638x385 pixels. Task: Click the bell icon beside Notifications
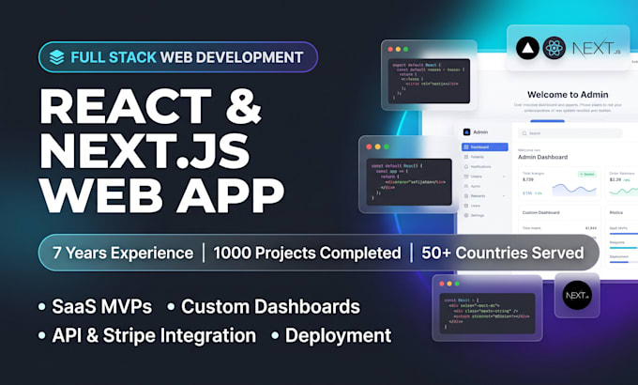coord(466,166)
